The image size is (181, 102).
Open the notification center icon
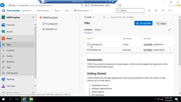176,99
